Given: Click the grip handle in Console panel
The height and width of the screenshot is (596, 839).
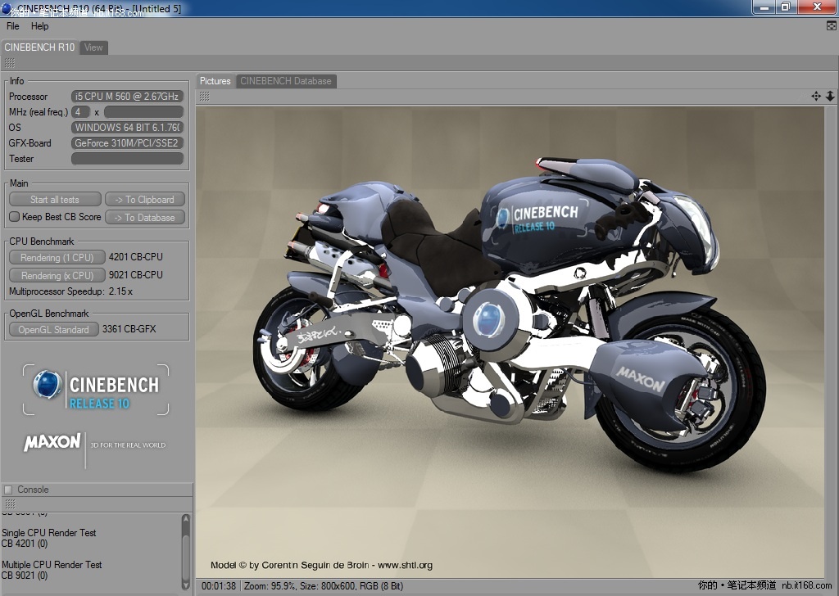Looking at the screenshot, I should pos(10,503).
